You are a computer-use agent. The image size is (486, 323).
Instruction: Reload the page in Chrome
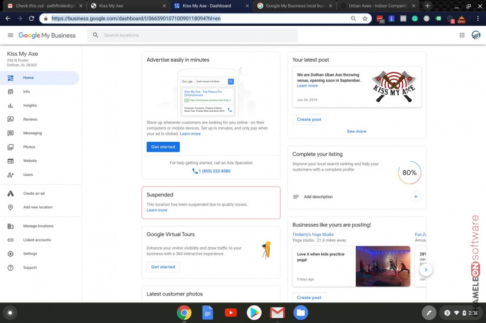[x=31, y=19]
